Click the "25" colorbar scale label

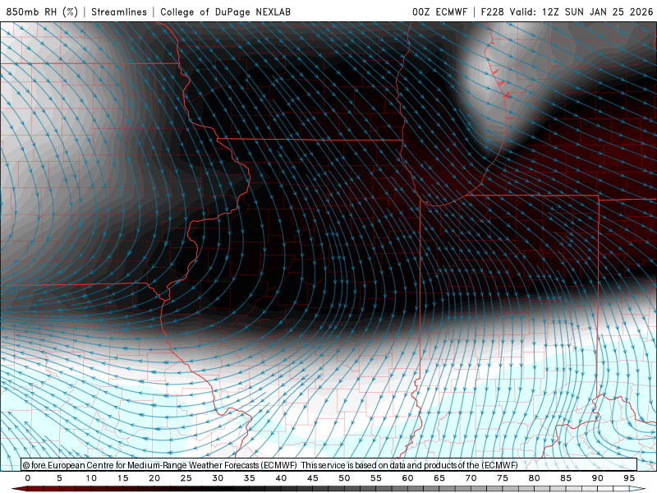186,478
